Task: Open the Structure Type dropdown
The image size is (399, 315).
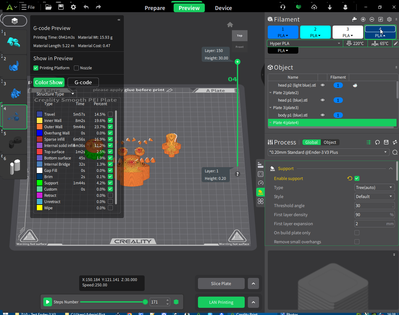Action: pyautogui.click(x=55, y=94)
